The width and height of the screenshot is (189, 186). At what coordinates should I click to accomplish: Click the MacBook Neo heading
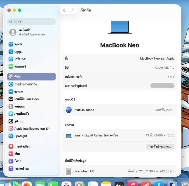pyautogui.click(x=119, y=45)
